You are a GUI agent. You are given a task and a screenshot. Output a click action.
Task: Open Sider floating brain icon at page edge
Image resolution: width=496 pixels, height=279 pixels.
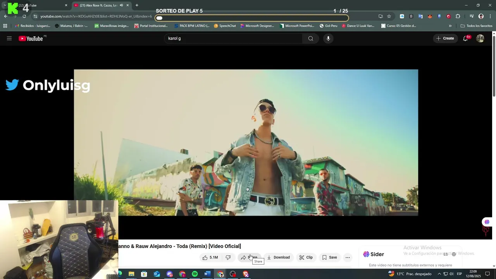click(x=487, y=222)
